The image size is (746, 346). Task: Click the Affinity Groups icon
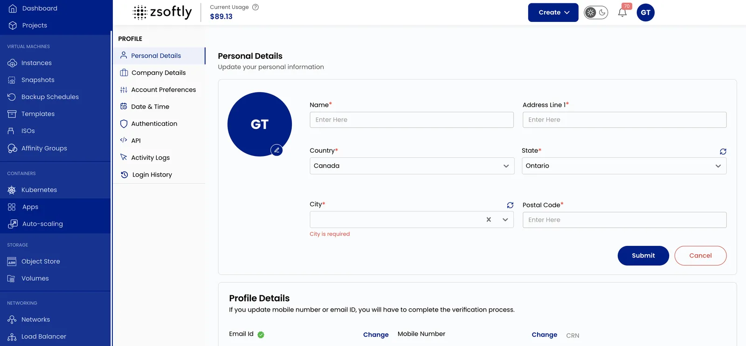point(12,148)
